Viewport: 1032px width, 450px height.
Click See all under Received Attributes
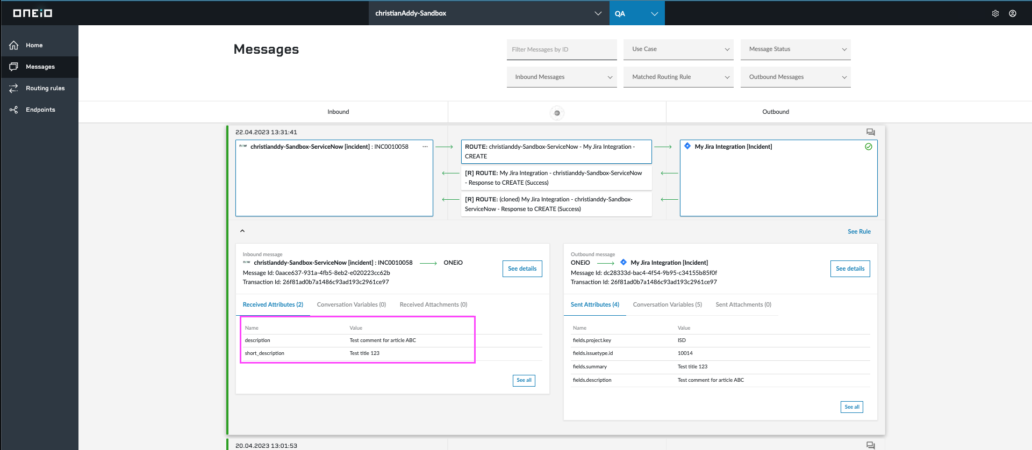pyautogui.click(x=524, y=380)
